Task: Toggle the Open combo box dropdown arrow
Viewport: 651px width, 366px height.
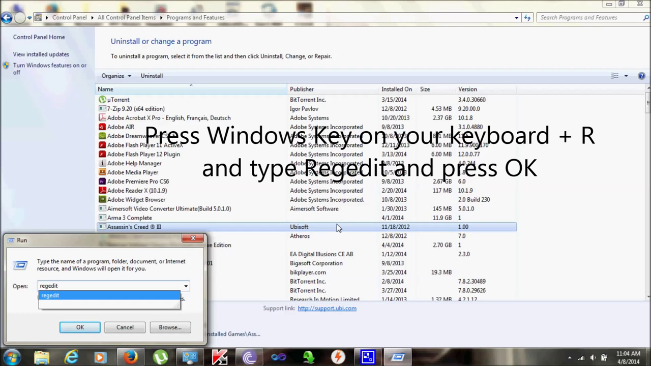Action: click(186, 286)
